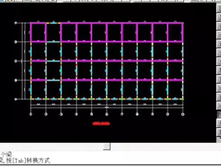Select the red drawing title label under the plan

(x=101, y=124)
